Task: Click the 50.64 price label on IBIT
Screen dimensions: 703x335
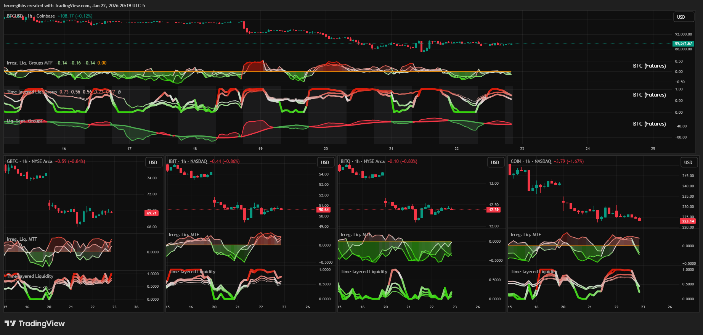Action: pyautogui.click(x=324, y=210)
